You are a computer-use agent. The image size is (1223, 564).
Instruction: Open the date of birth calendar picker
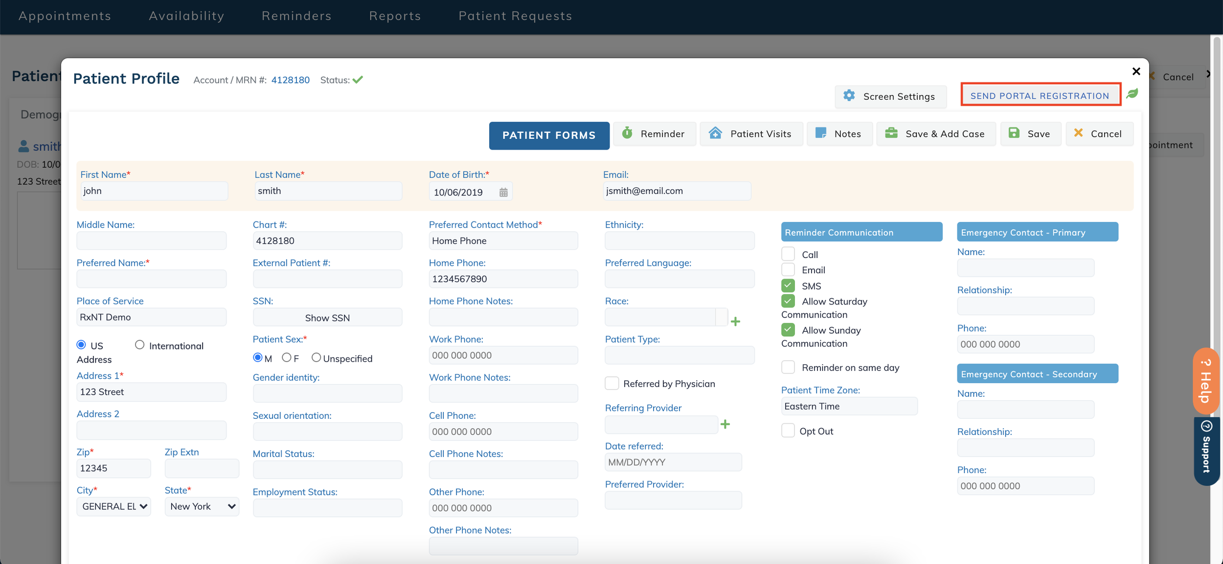pos(503,193)
